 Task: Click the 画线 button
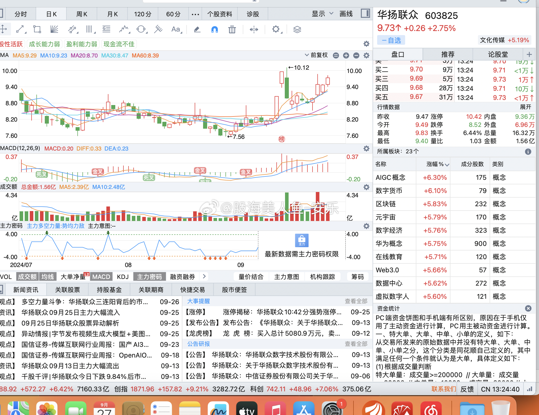click(346, 14)
